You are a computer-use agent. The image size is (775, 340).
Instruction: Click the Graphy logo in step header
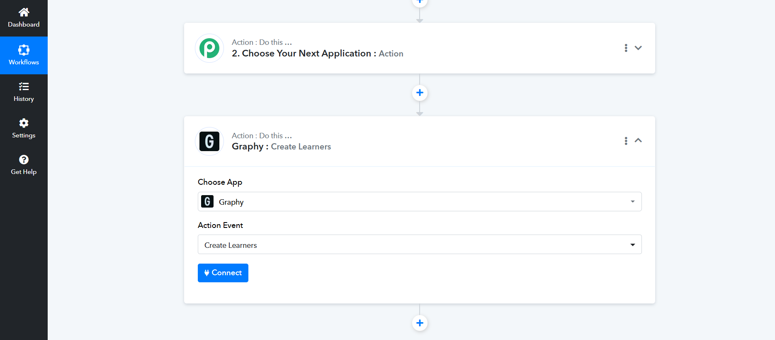click(x=209, y=141)
